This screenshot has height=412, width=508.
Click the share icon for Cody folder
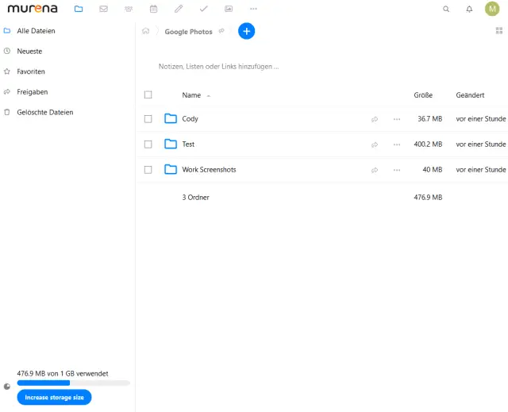pyautogui.click(x=375, y=119)
